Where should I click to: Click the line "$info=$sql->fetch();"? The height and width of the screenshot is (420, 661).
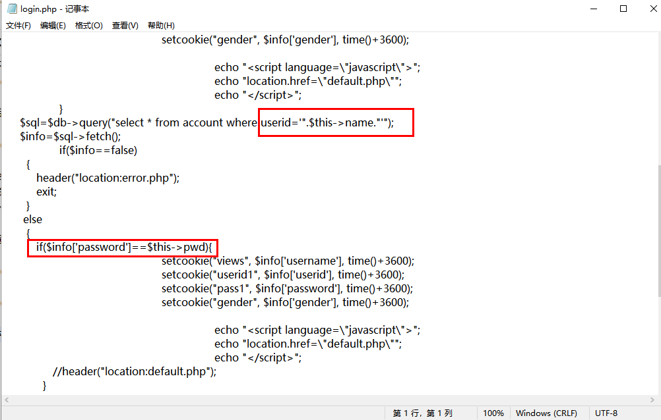coord(71,136)
